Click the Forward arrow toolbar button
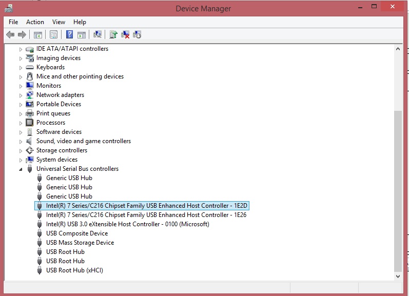Screen dimensions: 409x296 point(22,34)
